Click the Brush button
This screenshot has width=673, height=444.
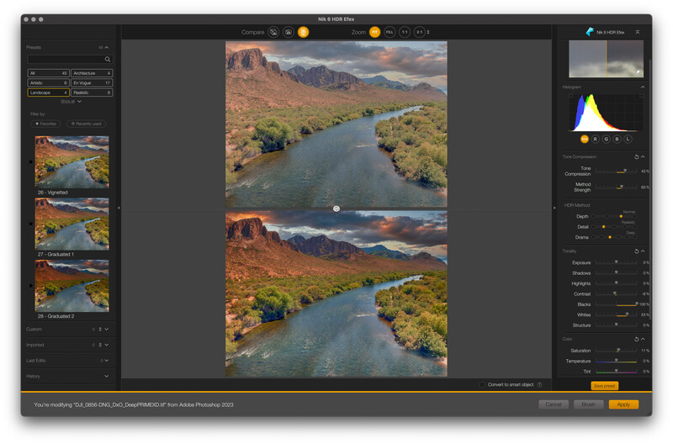point(588,404)
